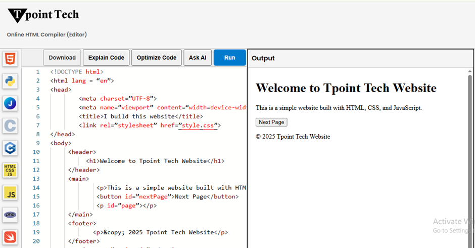Image resolution: width=475 pixels, height=248 pixels.
Task: Click the Tpoint Tech logo
Action: point(43,15)
